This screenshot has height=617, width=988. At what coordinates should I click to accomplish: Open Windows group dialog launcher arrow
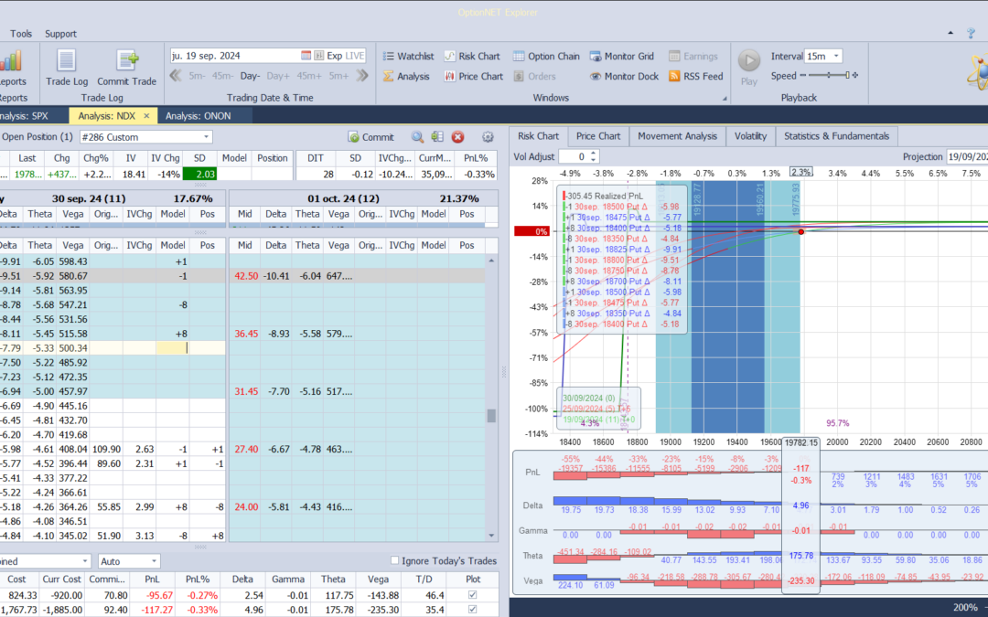click(x=724, y=98)
